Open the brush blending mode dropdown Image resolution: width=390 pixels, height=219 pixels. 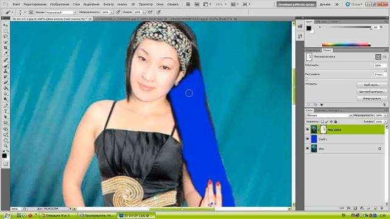pyautogui.click(x=61, y=12)
